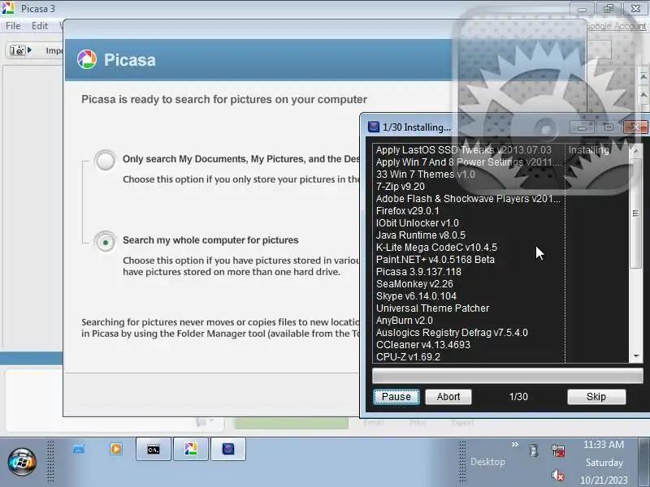Select CPU-Z v1.69.2 entry

tap(408, 357)
